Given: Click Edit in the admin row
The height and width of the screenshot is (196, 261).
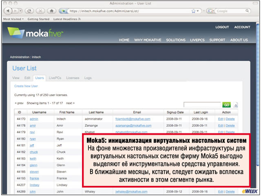Looking at the screenshot, I should [x=221, y=119].
